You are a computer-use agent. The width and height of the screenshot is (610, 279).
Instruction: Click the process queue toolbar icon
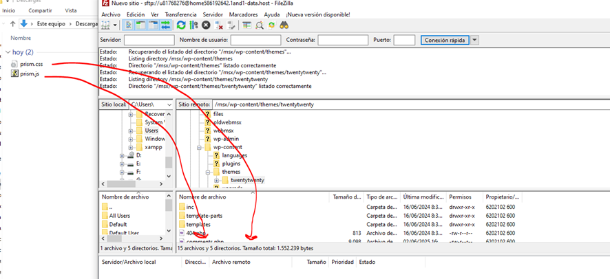tap(193, 25)
